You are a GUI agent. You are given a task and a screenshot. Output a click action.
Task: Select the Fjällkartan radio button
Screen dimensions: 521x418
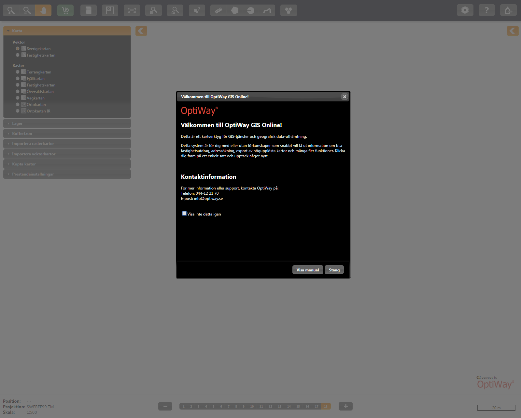coord(18,78)
